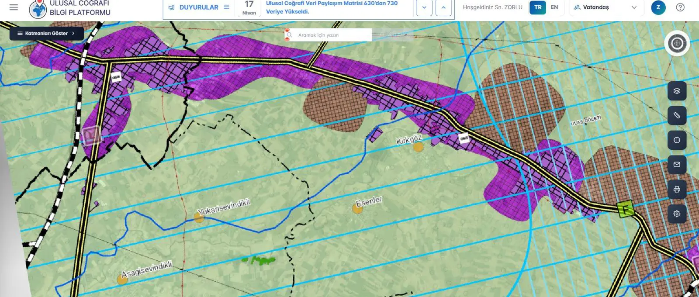The height and width of the screenshot is (297, 699).
Task: Click the Yukarisevindikli settlement point marker
Action: [199, 217]
